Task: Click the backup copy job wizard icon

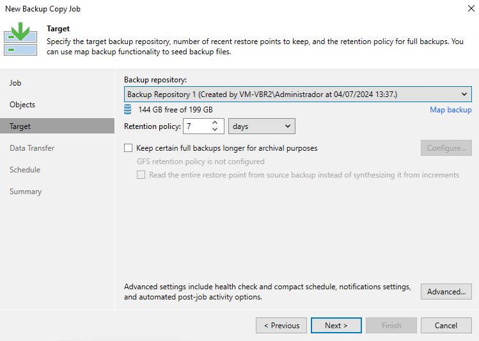Action: point(20,39)
